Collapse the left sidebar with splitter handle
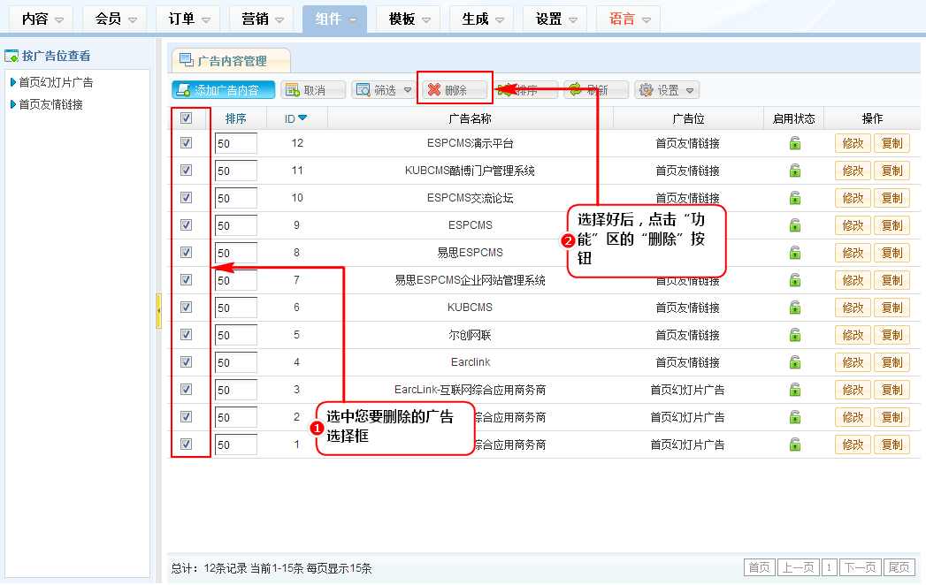The height and width of the screenshot is (585, 926). [x=158, y=311]
